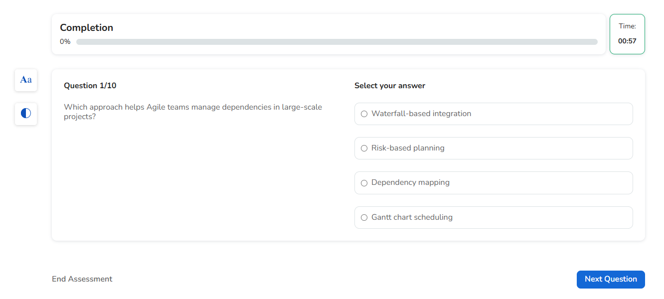Click the Completion heading
Image resolution: width=664 pixels, height=299 pixels.
click(x=87, y=28)
